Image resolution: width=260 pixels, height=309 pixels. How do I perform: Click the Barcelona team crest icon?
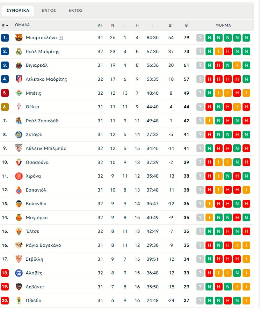tap(19, 38)
